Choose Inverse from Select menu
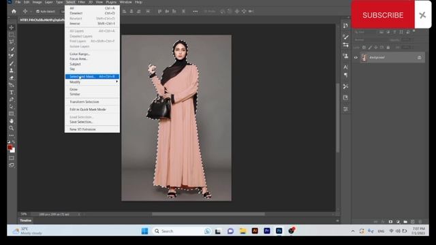This screenshot has height=245, width=436. 93,24
